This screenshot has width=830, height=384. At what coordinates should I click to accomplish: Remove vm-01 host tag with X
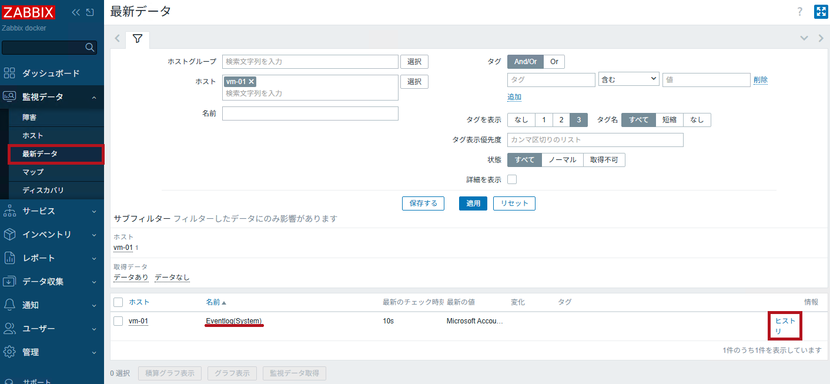coord(252,82)
